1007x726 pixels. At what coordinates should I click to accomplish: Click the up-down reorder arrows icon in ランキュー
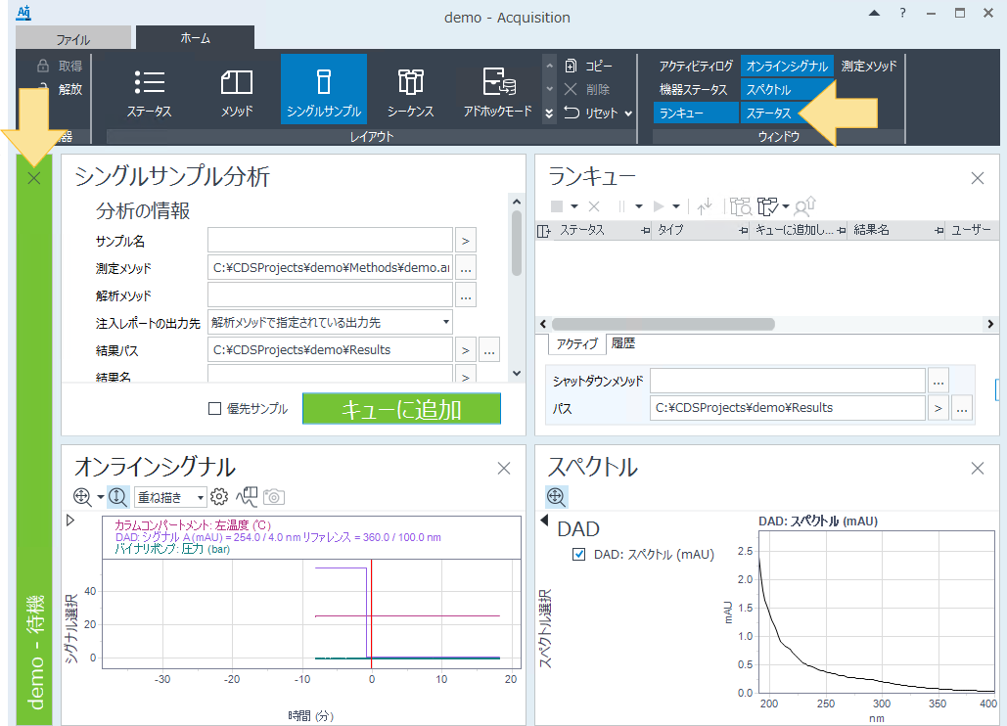[705, 206]
